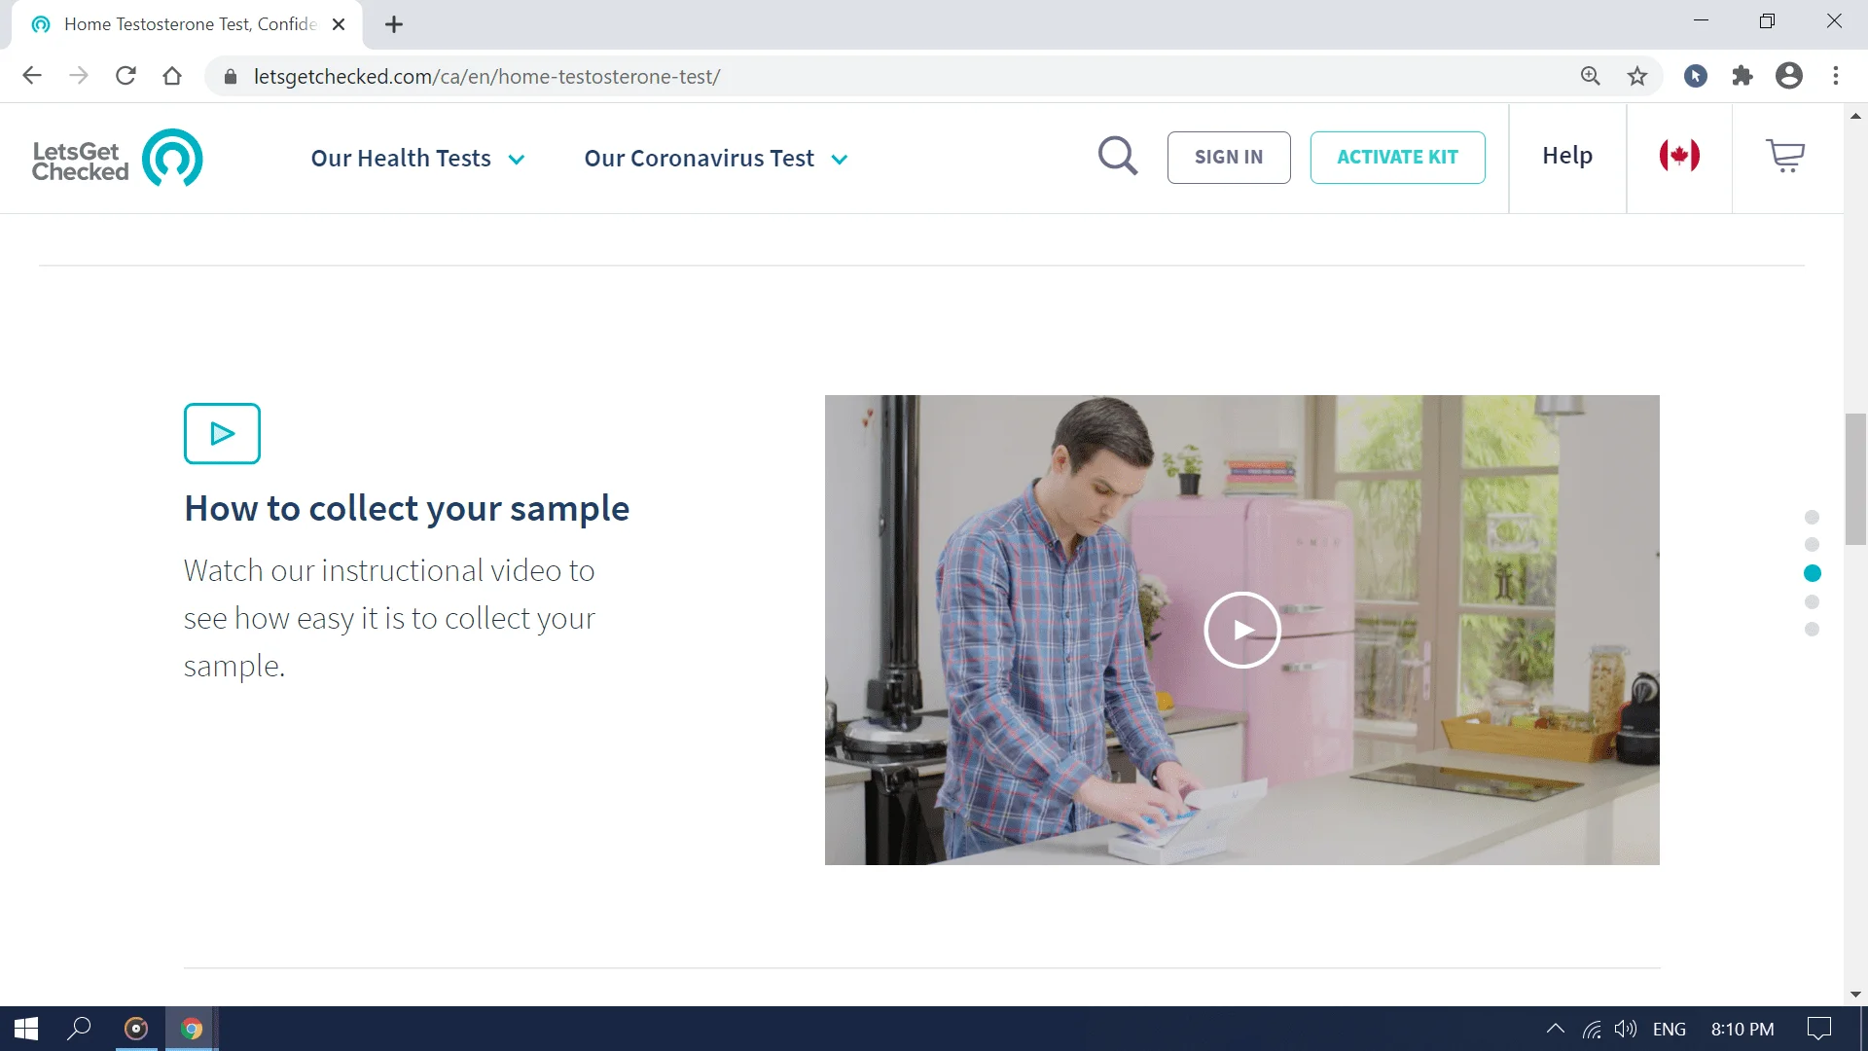Click the SIGN IN button

1229,157
